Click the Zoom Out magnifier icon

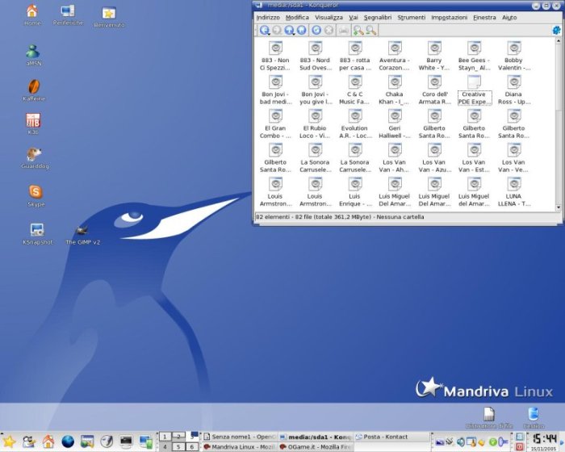coord(370,31)
